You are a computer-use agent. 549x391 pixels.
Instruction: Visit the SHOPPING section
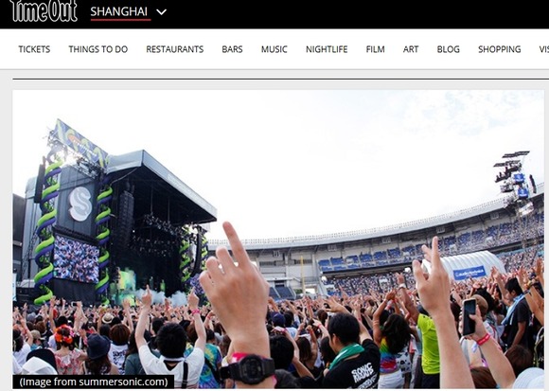tap(500, 49)
